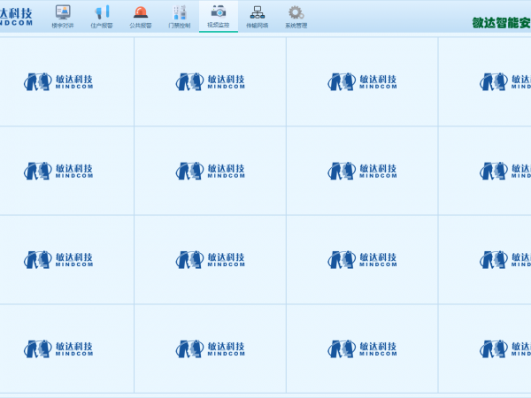Open the 住户报警 resident alarm module

click(102, 16)
